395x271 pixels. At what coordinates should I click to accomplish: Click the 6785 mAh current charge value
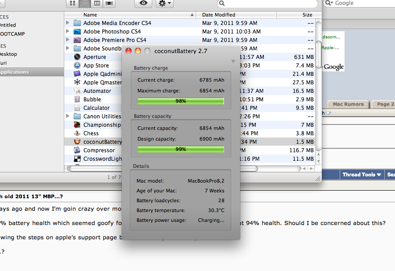pyautogui.click(x=212, y=80)
